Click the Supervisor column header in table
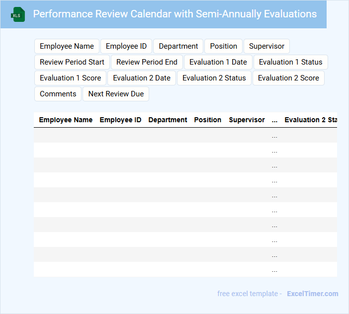Screen dimensions: 349x314 247,120
